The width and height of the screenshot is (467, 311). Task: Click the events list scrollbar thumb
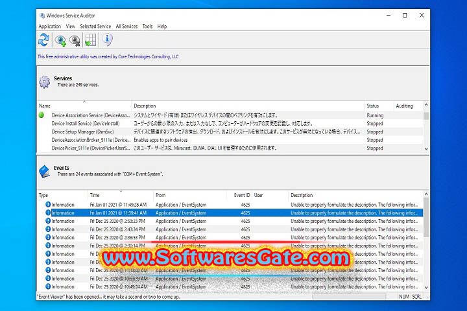[x=426, y=218]
